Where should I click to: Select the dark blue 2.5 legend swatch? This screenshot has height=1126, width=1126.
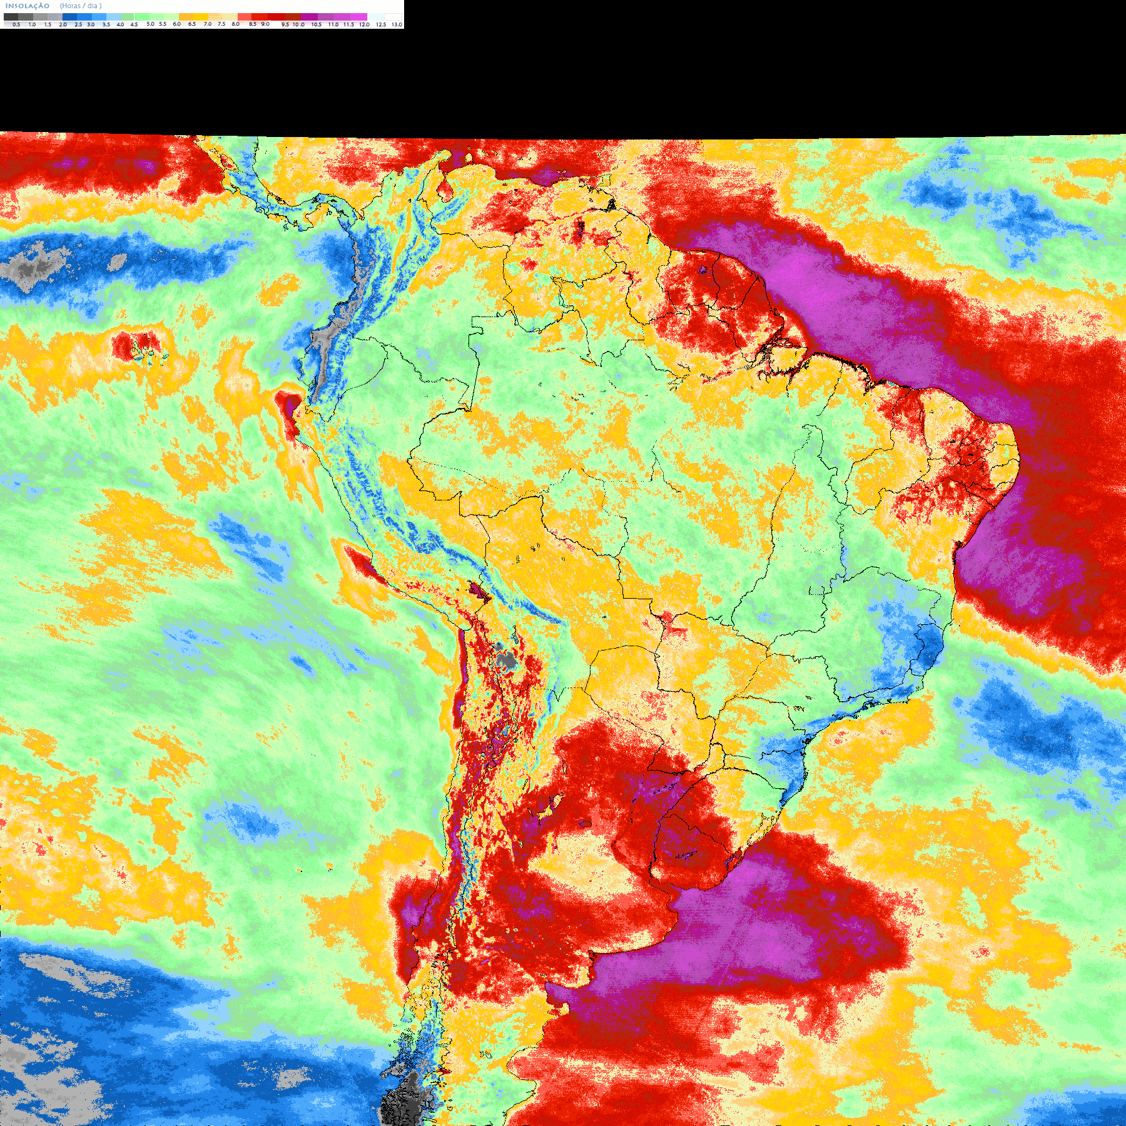[x=69, y=17]
